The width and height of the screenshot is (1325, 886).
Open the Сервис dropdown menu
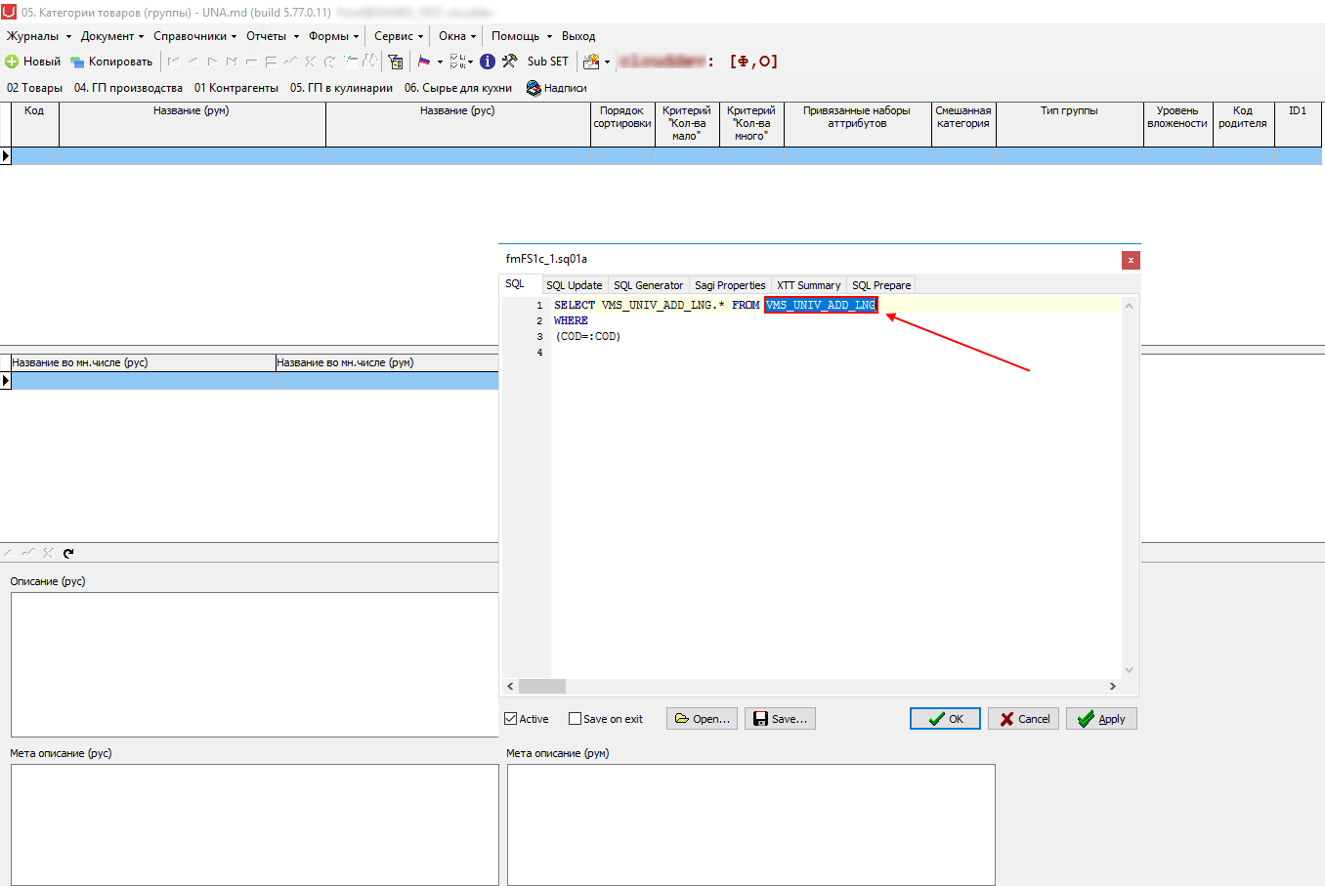[x=399, y=36]
